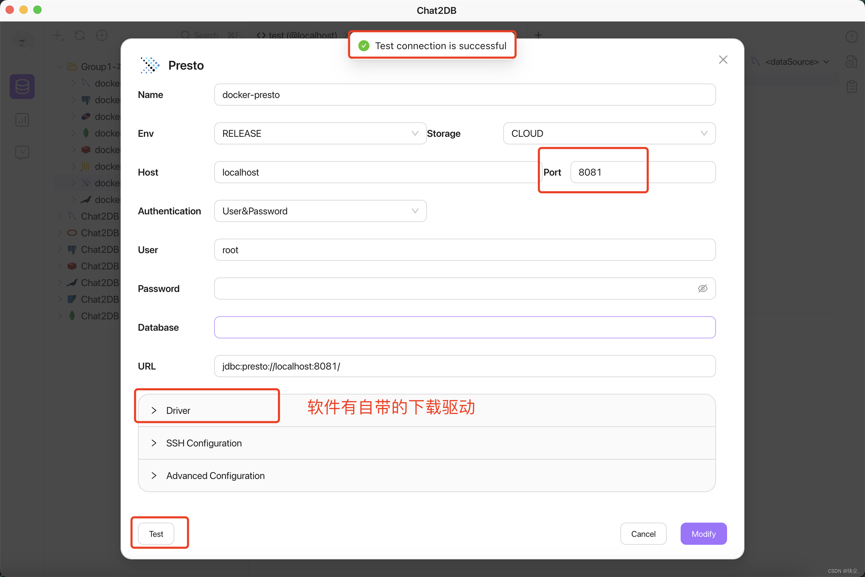The width and height of the screenshot is (865, 577).
Task: Click the Name field docker-presto
Action: [x=465, y=95]
